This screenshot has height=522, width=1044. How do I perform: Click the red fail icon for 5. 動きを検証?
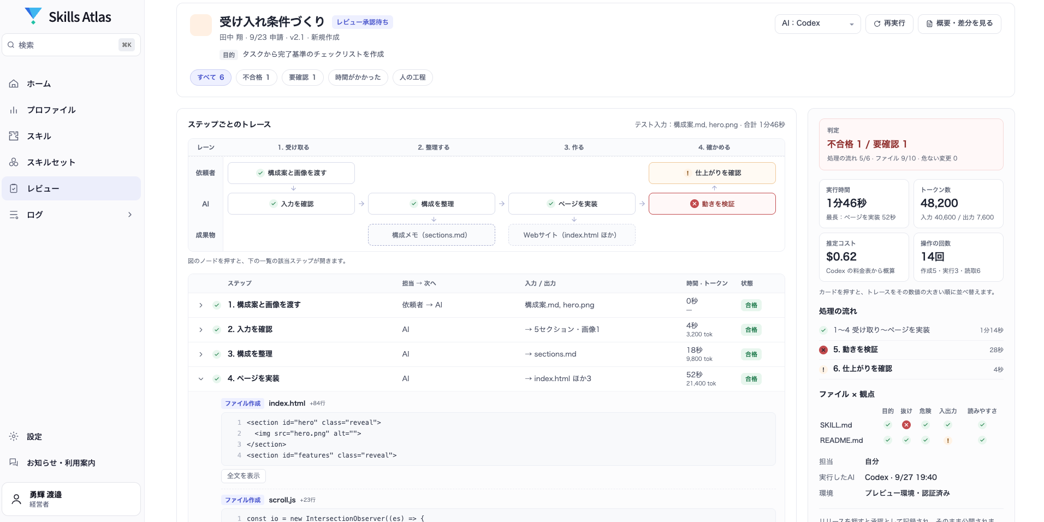pos(823,350)
